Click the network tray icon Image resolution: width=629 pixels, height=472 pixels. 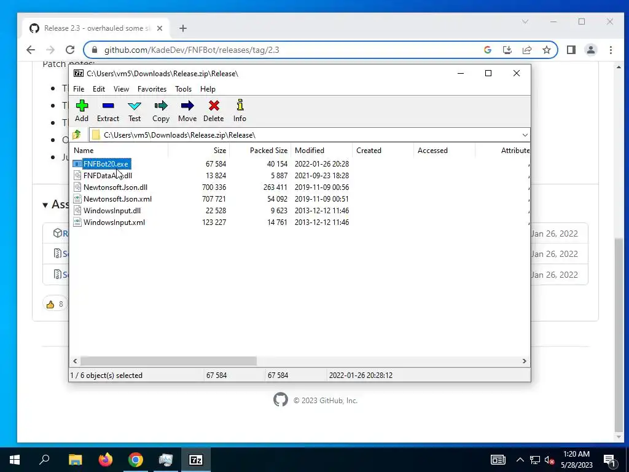point(535,460)
